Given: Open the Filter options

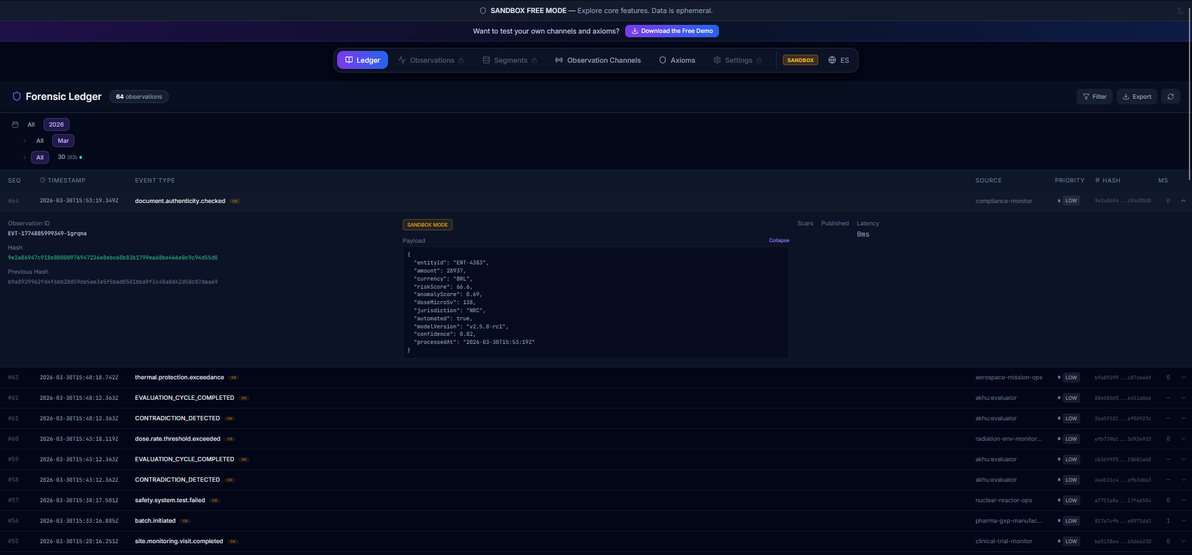Looking at the screenshot, I should (x=1095, y=96).
